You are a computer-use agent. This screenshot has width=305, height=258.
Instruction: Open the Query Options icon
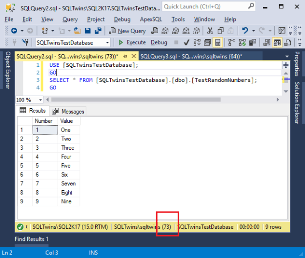point(207,42)
